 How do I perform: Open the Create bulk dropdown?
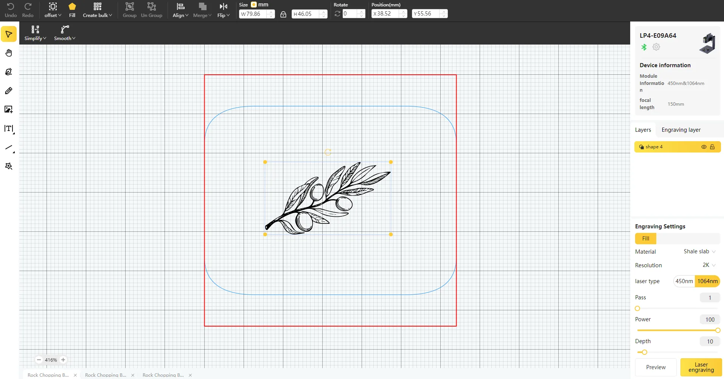(x=98, y=10)
